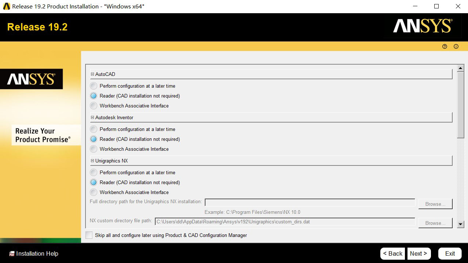Click the vertical scrollbar thumb

pos(461,105)
